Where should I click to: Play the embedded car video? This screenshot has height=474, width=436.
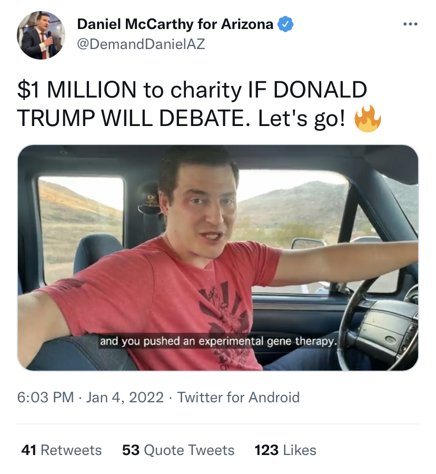tap(218, 257)
